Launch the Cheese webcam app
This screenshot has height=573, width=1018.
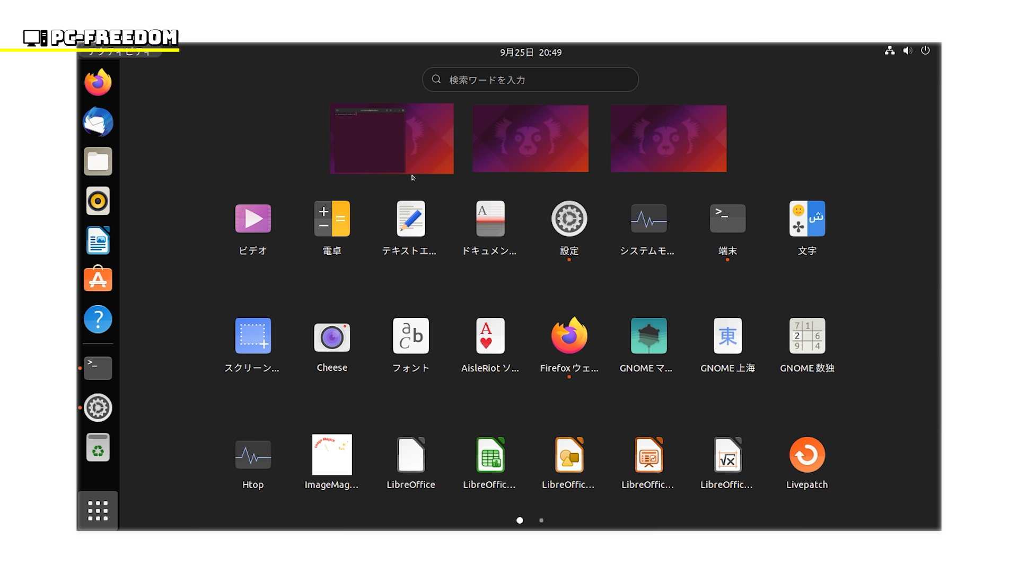(x=332, y=337)
